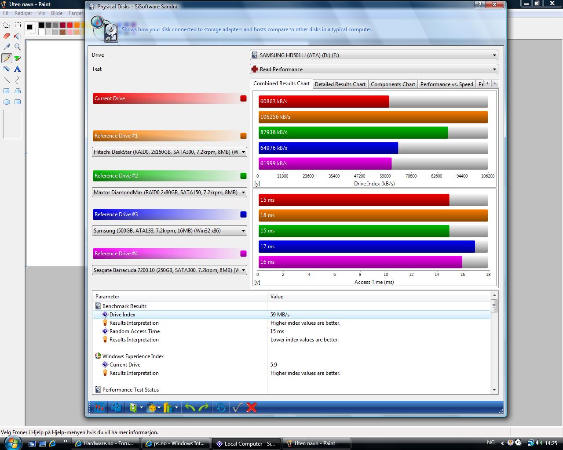
Task: Click the copy results icon in Sandra toolbar
Action: 117,407
